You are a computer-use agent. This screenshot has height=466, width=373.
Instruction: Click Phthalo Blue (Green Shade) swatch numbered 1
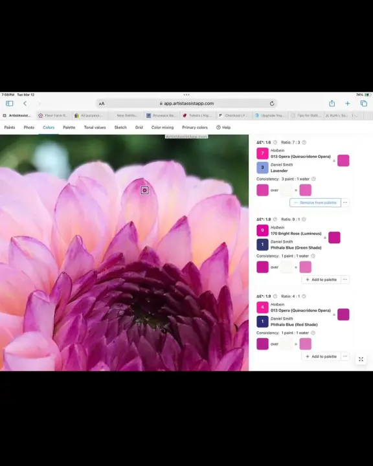tap(262, 244)
